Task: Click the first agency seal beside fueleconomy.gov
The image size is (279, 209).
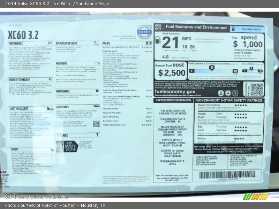Action: click(221, 93)
